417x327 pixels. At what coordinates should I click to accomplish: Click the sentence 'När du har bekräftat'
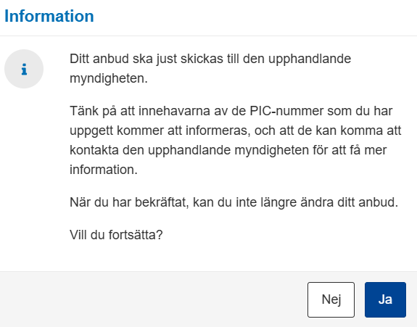pos(234,202)
